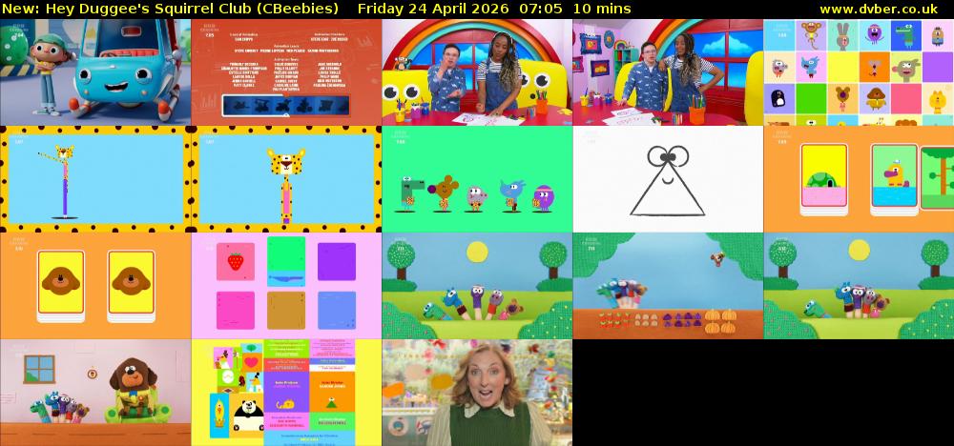Open the character grid tiles thumbnail

(x=859, y=72)
